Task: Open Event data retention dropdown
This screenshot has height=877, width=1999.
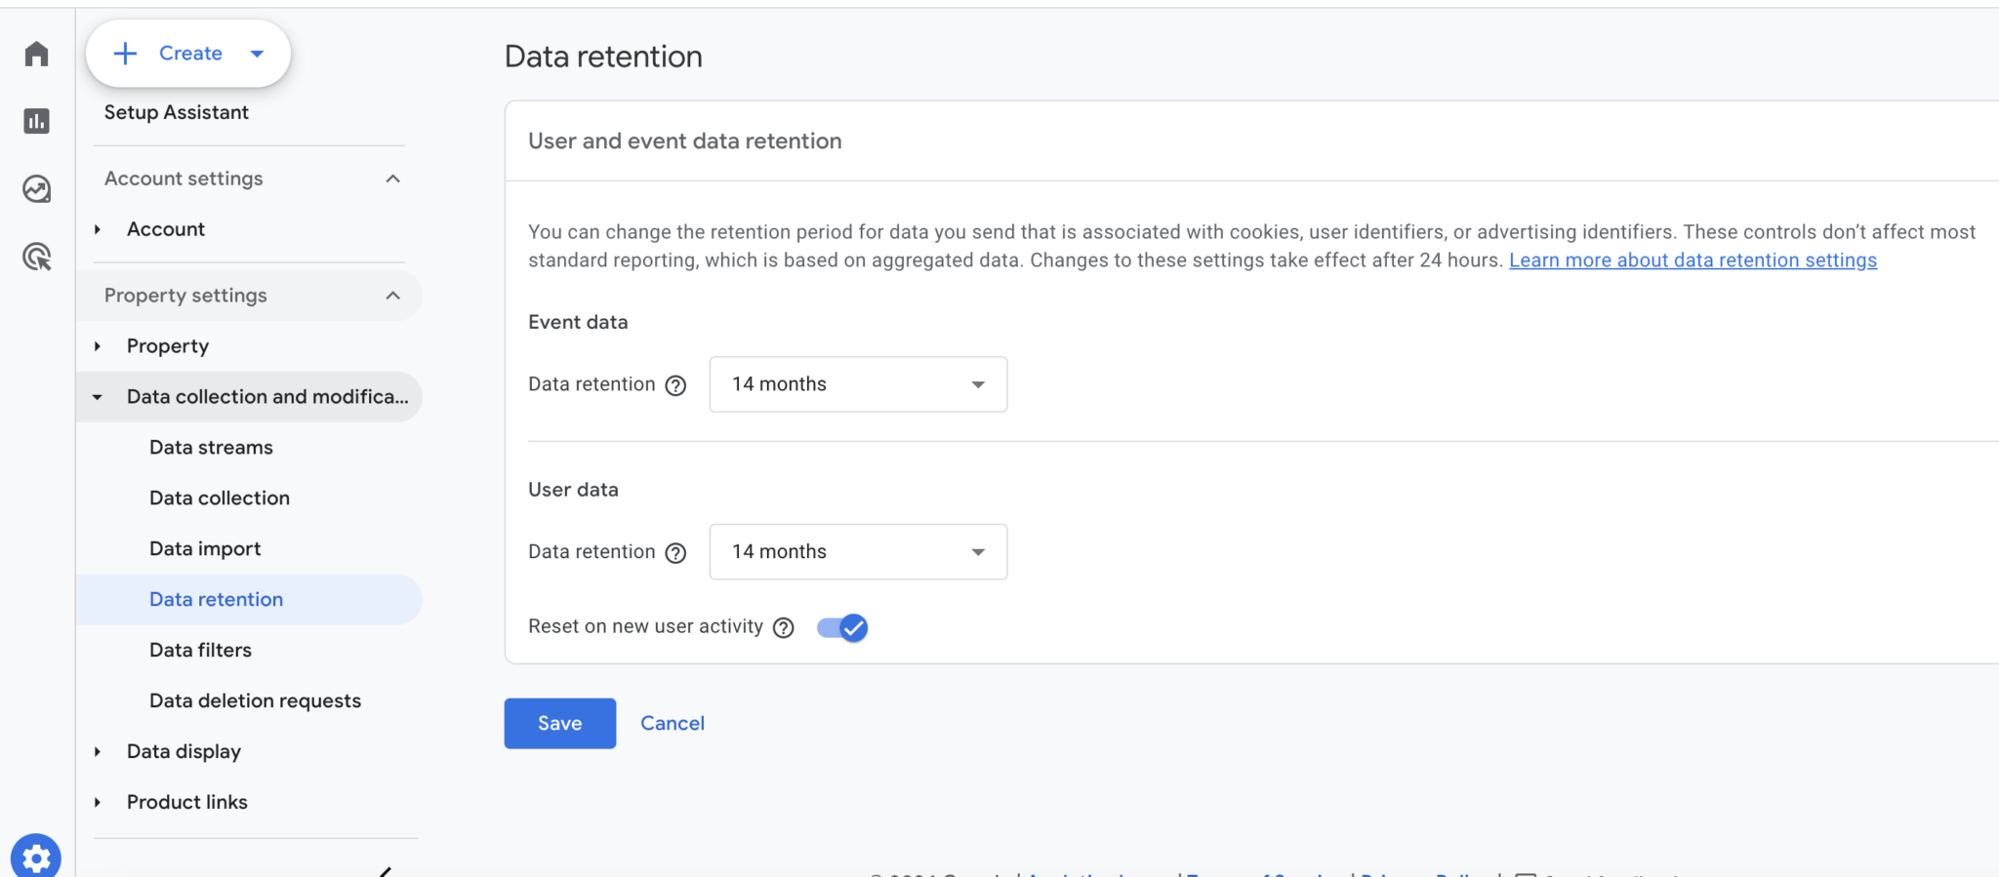Action: coord(858,384)
